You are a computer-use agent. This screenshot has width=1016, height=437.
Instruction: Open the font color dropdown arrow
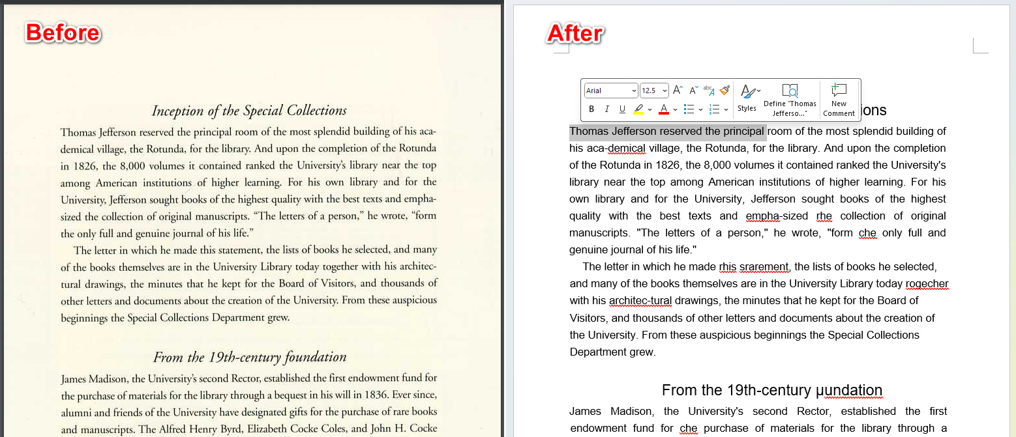click(676, 109)
